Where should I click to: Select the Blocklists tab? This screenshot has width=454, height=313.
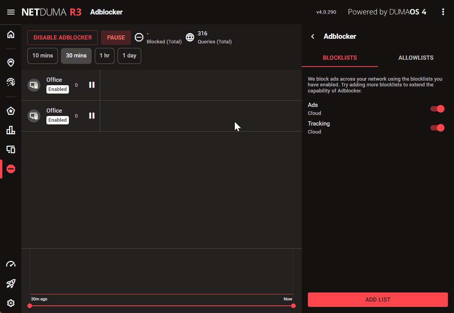point(340,58)
